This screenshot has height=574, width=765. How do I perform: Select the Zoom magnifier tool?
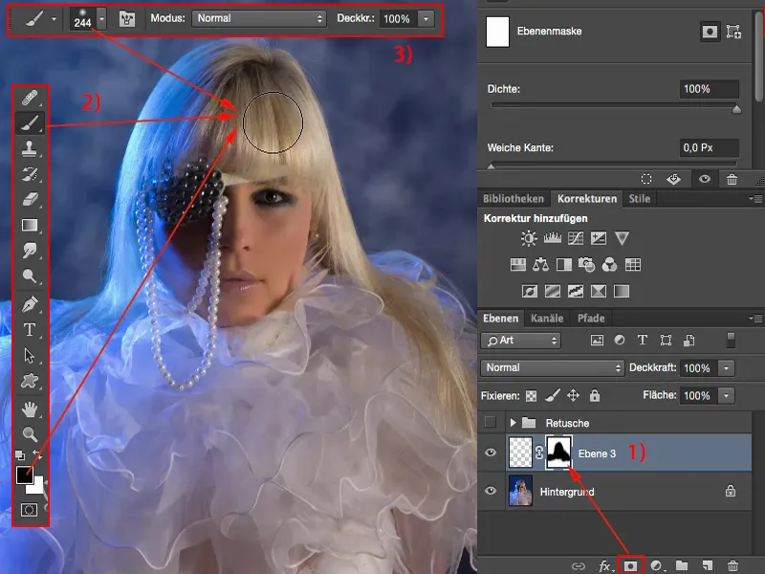click(x=30, y=433)
